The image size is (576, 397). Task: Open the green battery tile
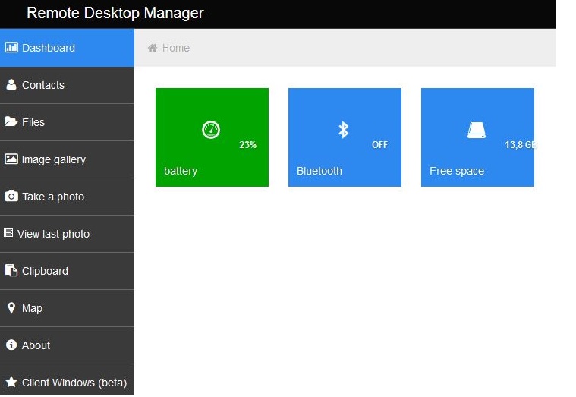click(212, 137)
